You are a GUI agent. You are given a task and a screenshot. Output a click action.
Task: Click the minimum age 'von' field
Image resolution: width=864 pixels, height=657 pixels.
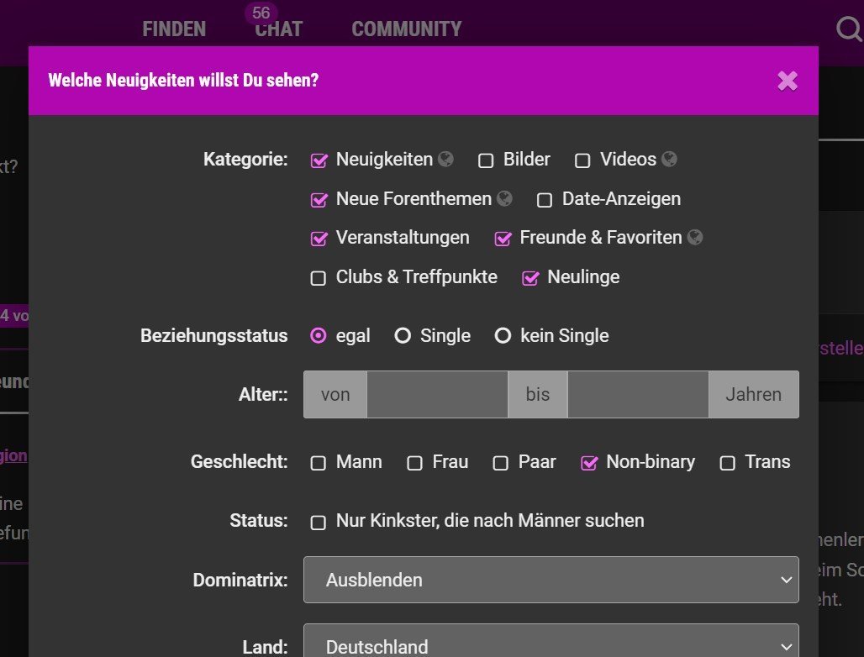(437, 394)
